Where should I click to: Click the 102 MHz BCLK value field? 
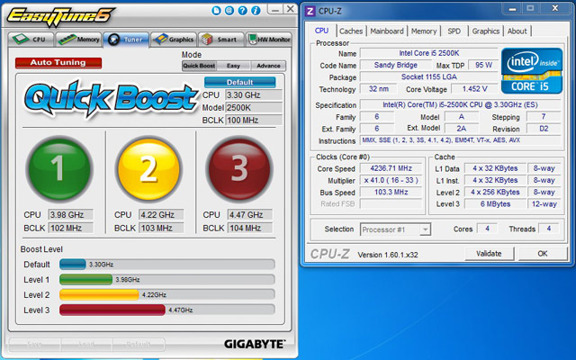71,228
